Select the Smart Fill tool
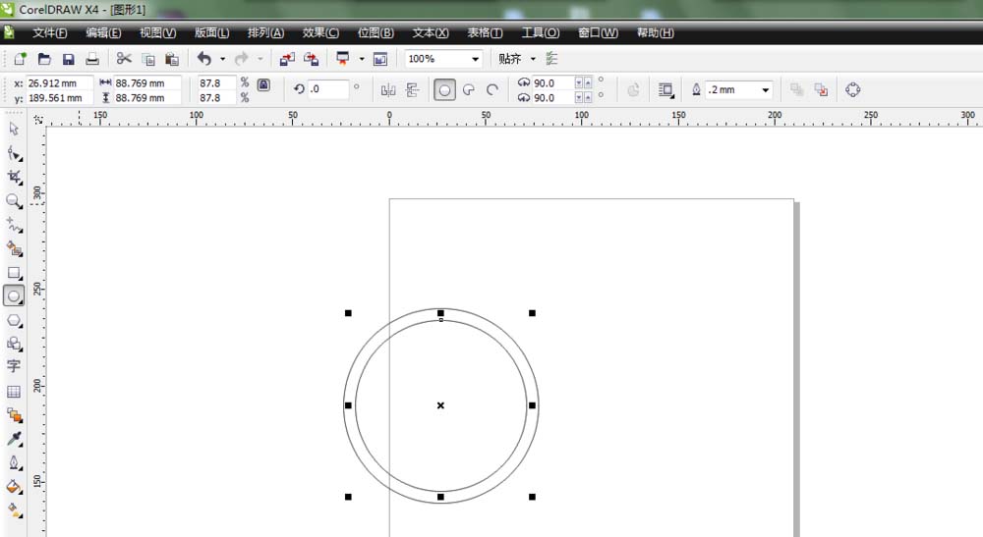 [x=14, y=248]
